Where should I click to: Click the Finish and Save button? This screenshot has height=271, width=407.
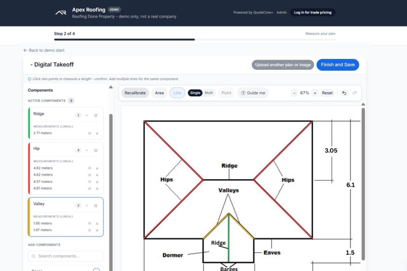(338, 64)
